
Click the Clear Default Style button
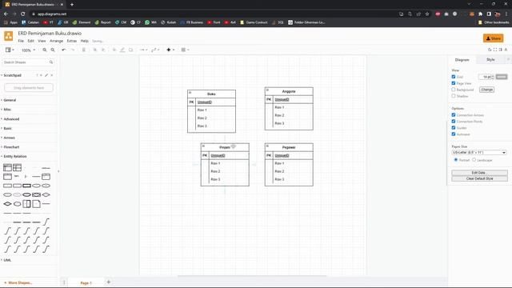point(479,178)
